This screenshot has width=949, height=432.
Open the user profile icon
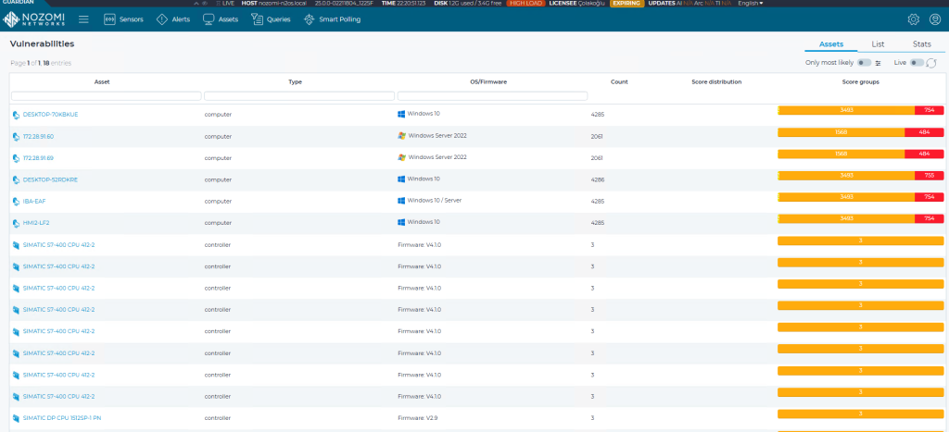(x=935, y=19)
